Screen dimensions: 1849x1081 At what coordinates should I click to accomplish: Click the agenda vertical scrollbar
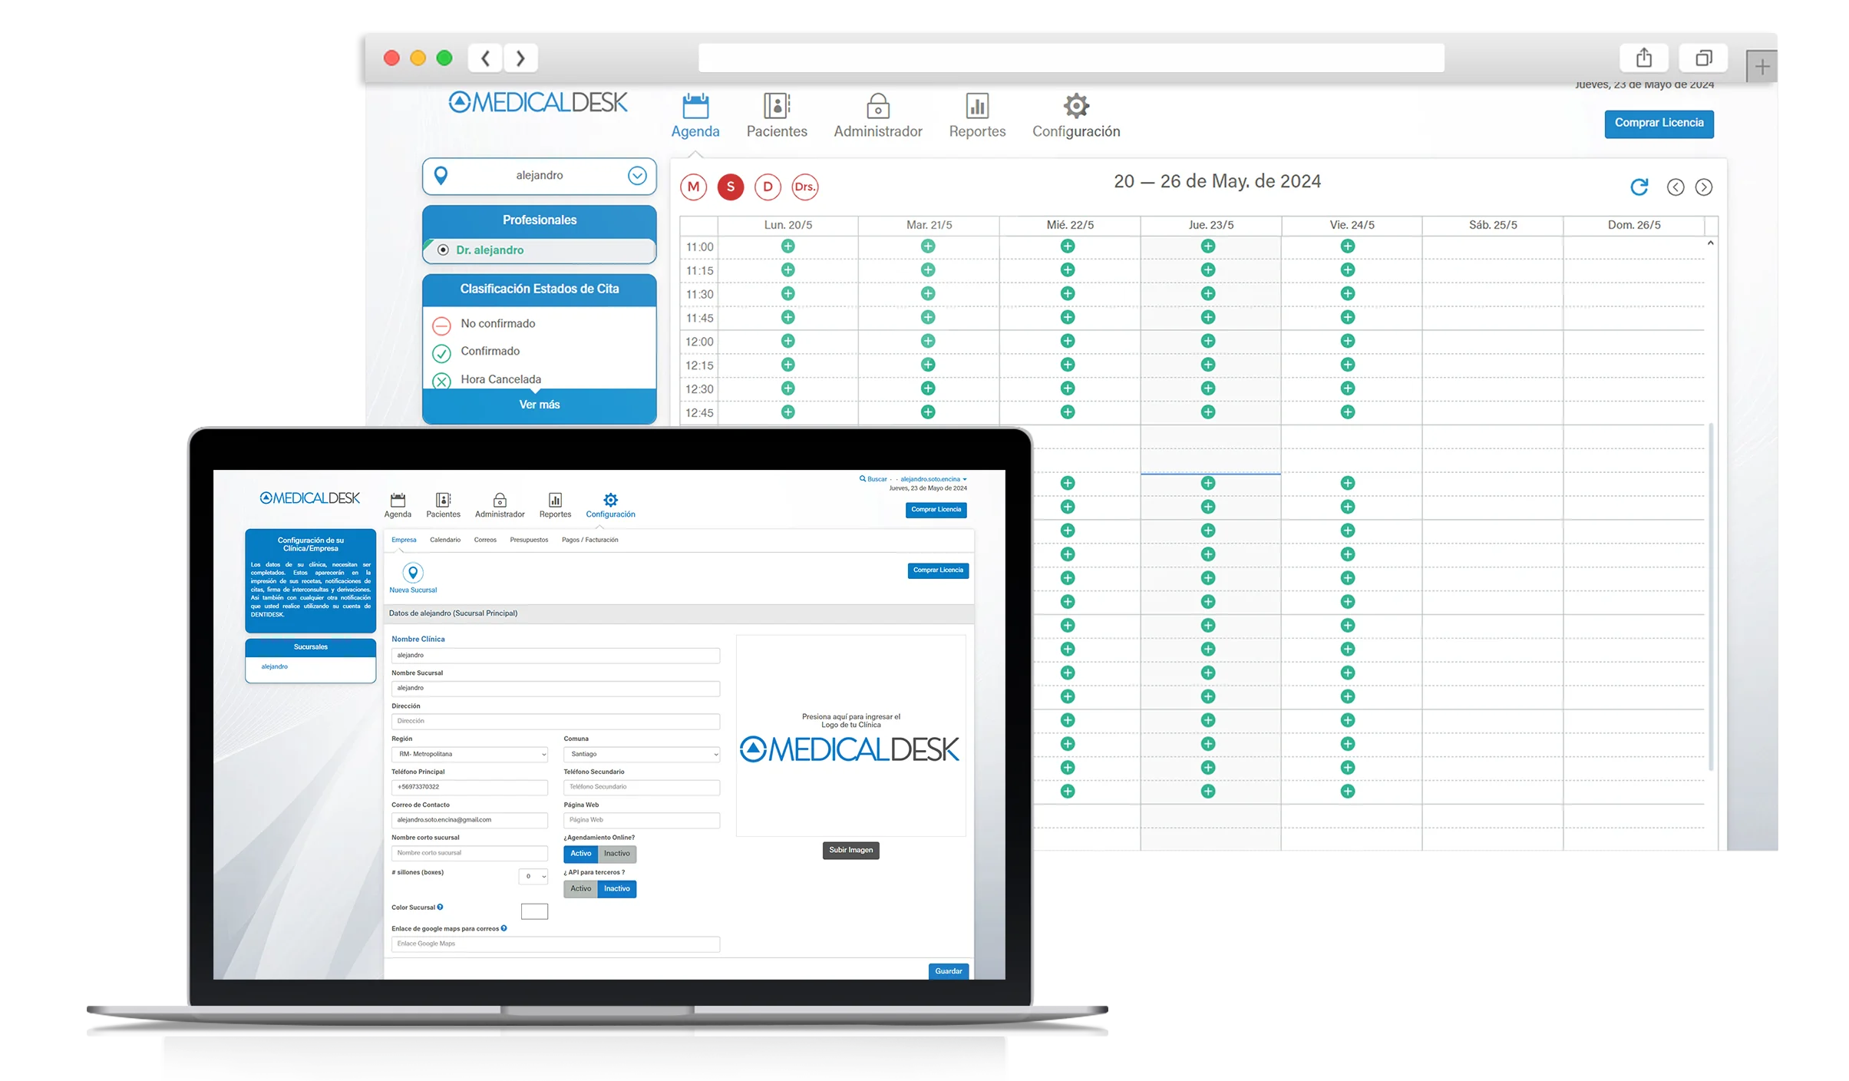(1711, 595)
